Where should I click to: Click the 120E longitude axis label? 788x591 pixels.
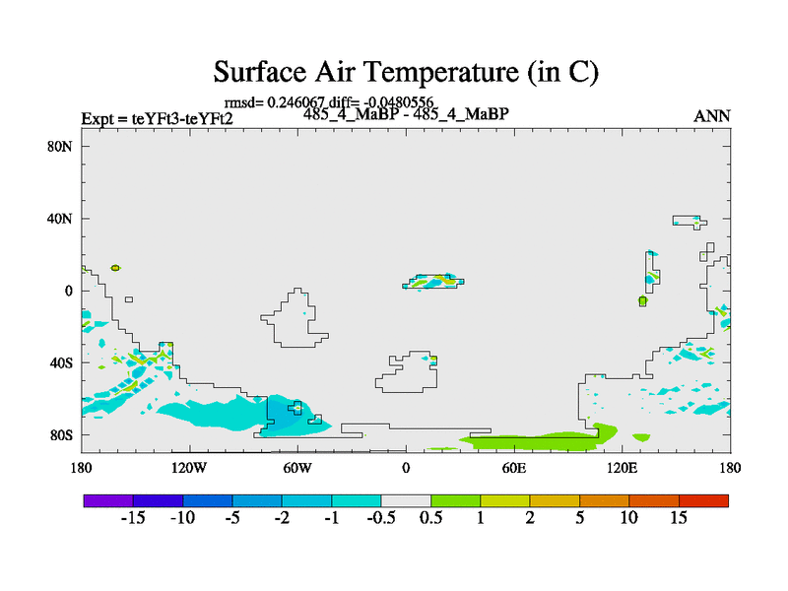(x=621, y=466)
